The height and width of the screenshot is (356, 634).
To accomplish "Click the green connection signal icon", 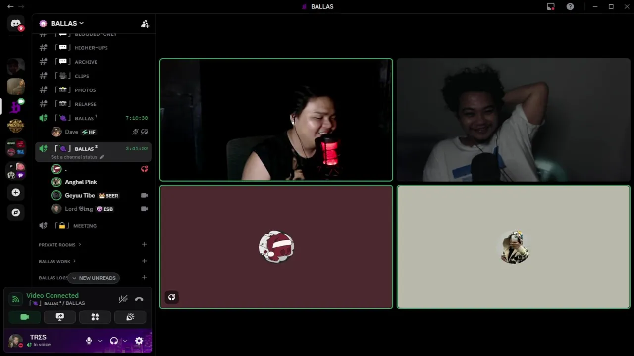I will click(16, 299).
